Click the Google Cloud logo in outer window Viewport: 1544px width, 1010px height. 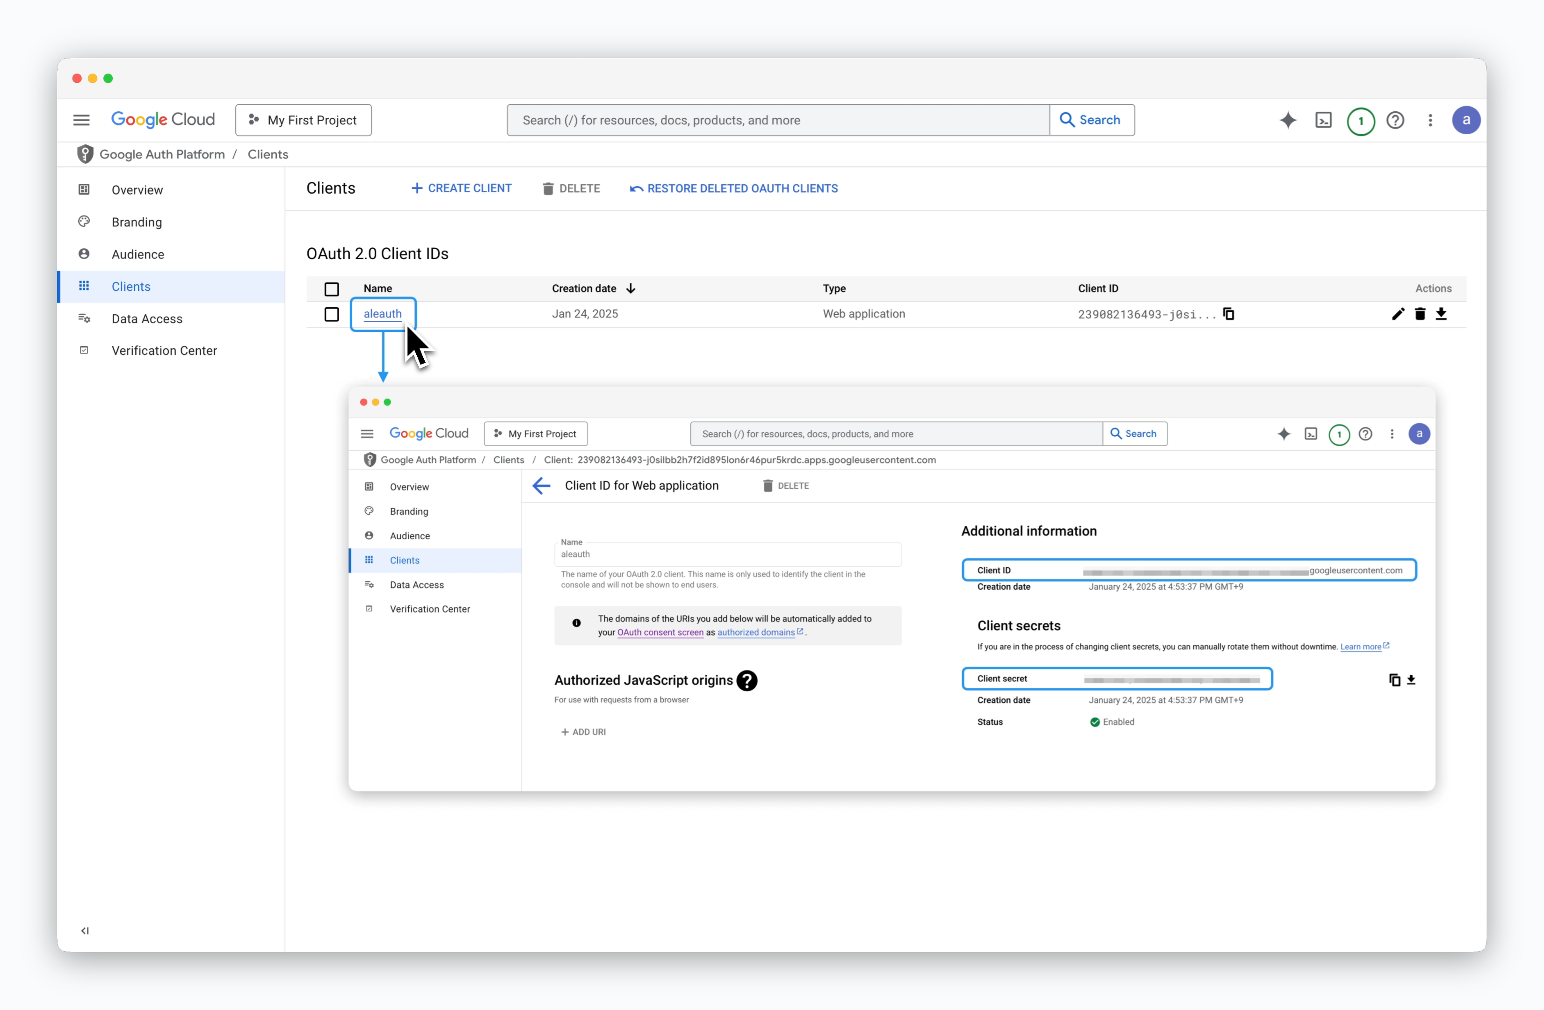(163, 120)
